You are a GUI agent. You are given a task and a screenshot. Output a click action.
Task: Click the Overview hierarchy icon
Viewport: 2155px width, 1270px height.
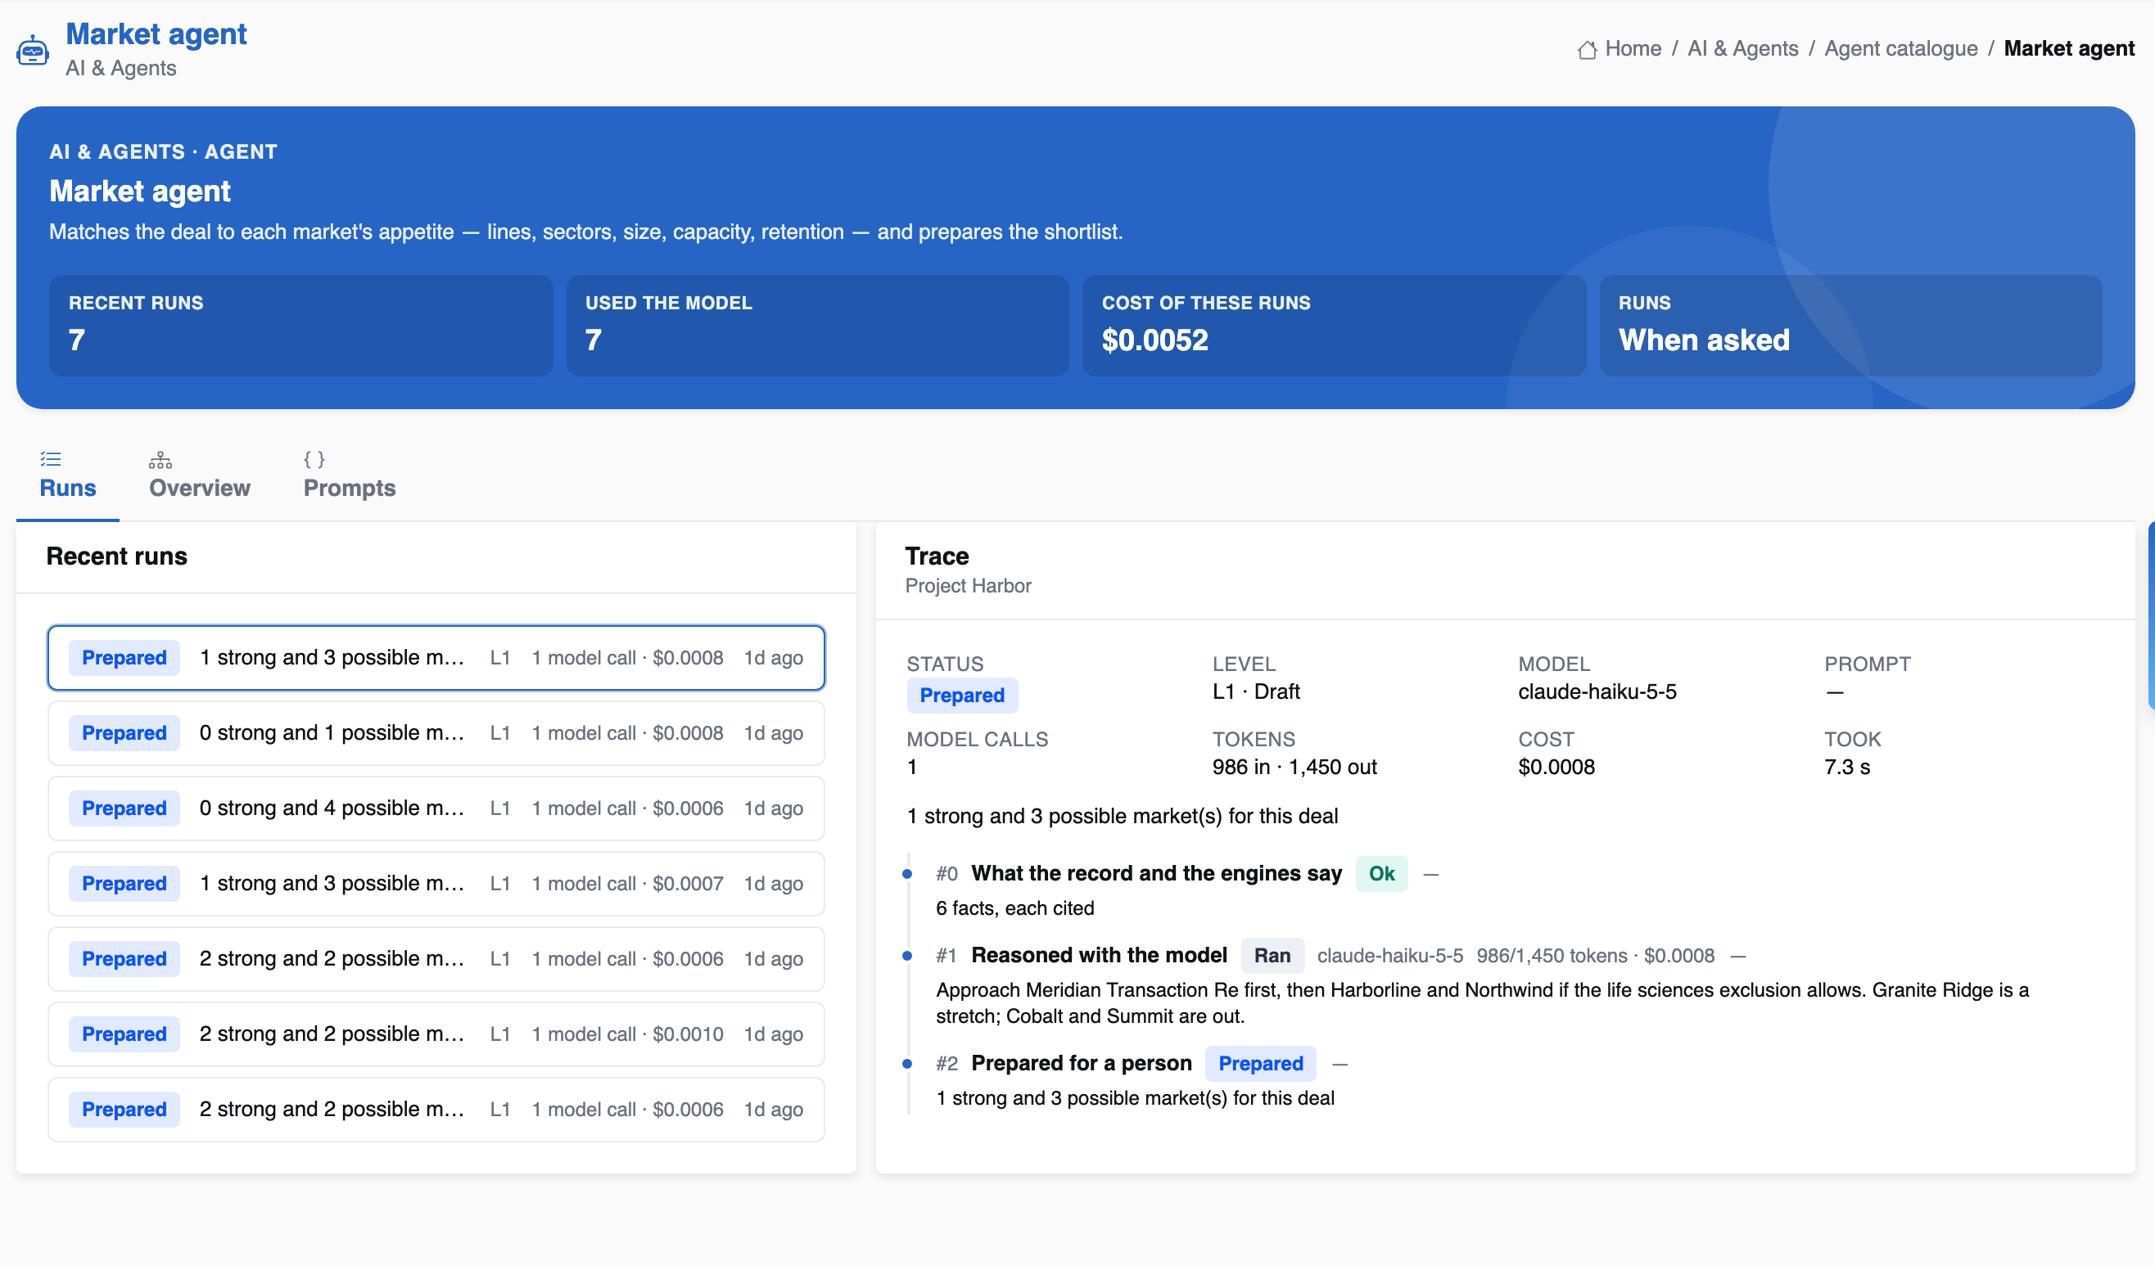pos(160,461)
